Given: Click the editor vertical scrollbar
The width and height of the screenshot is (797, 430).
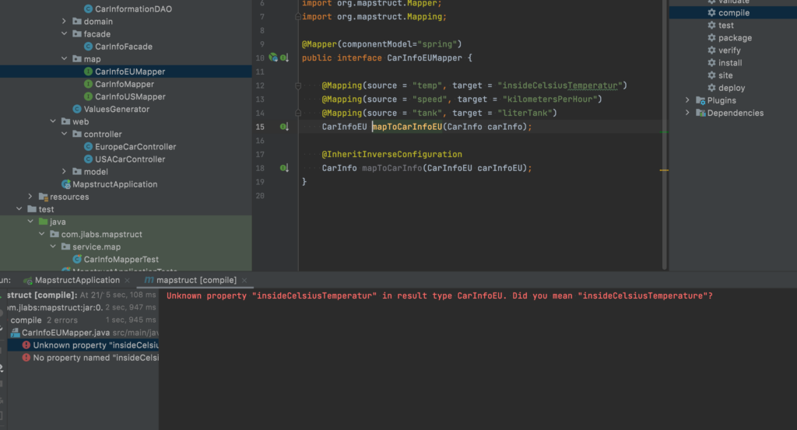Looking at the screenshot, I should coord(665,135).
